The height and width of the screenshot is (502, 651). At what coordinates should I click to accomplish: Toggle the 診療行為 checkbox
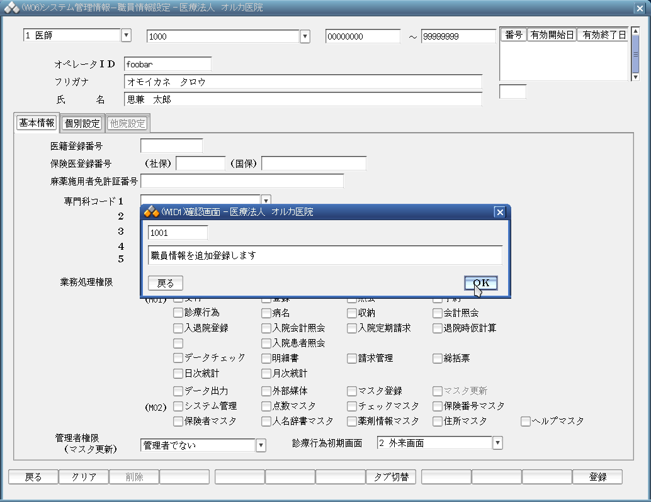click(x=178, y=313)
